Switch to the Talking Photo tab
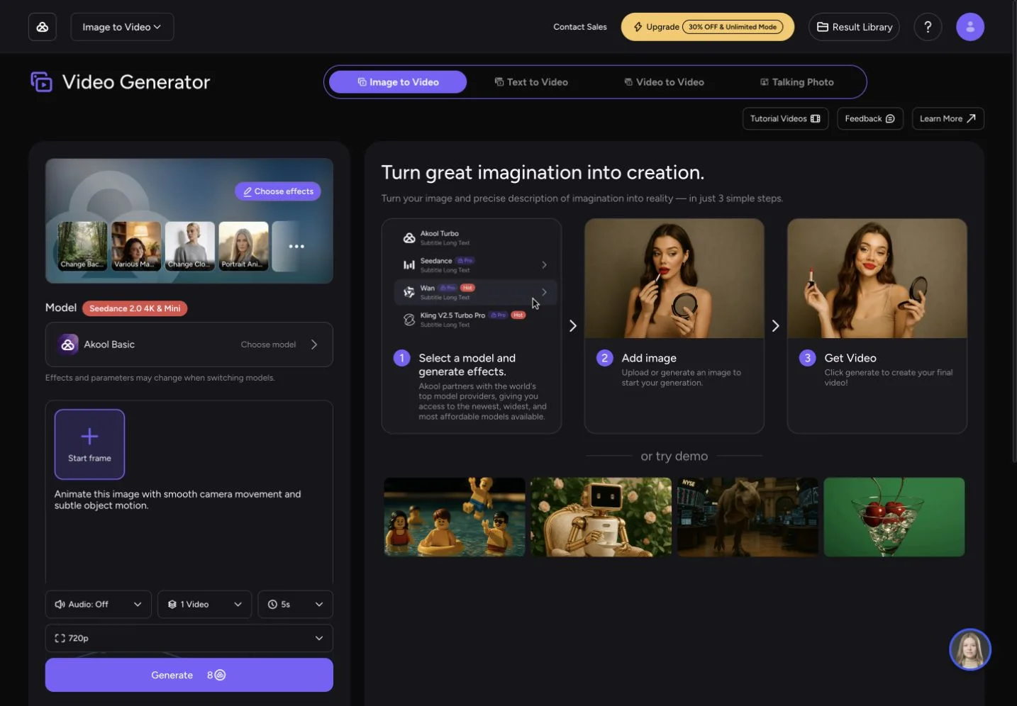 797,82
